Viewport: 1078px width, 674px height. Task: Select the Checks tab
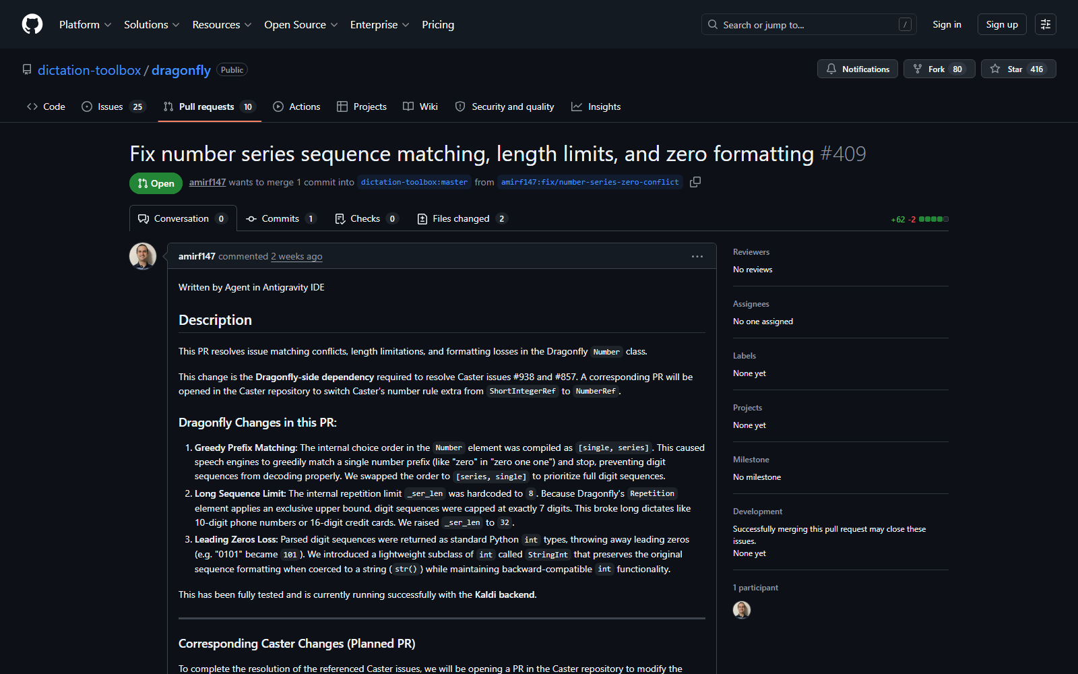coord(367,218)
